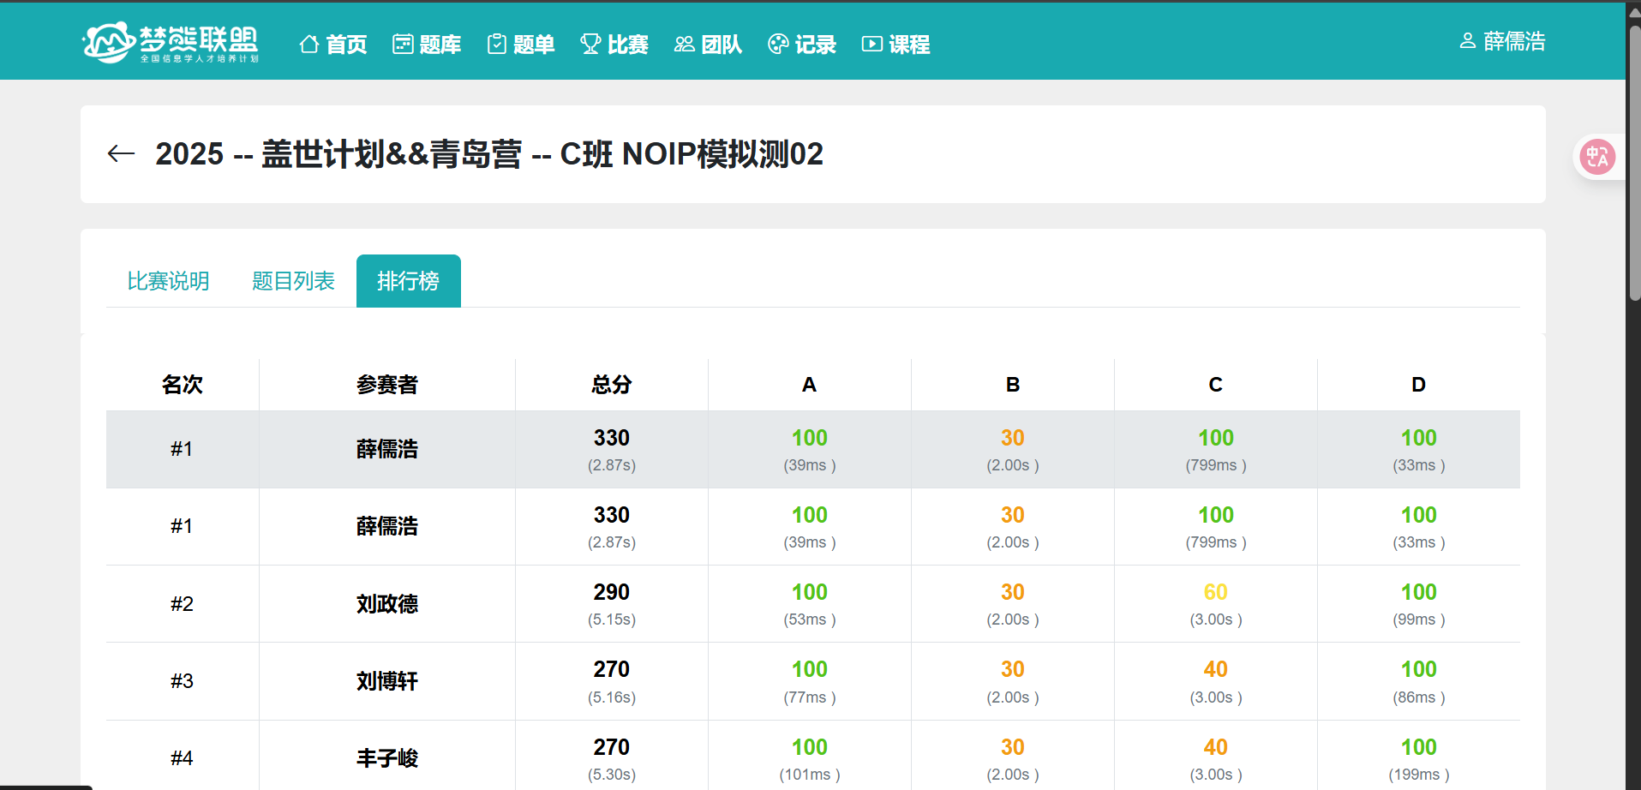Open the 题单 problem list nav item

(521, 45)
